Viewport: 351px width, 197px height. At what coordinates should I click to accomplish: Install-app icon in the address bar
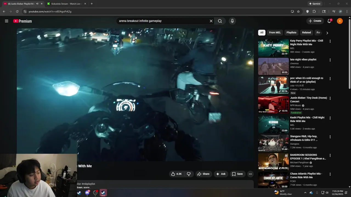click(292, 11)
